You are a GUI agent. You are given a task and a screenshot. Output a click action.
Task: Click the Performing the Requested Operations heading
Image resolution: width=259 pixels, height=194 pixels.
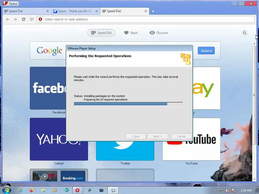[x=100, y=56]
